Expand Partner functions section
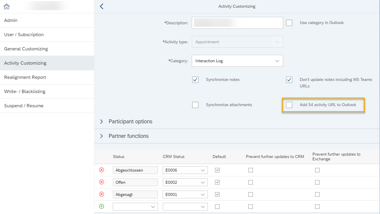 pyautogui.click(x=102, y=136)
